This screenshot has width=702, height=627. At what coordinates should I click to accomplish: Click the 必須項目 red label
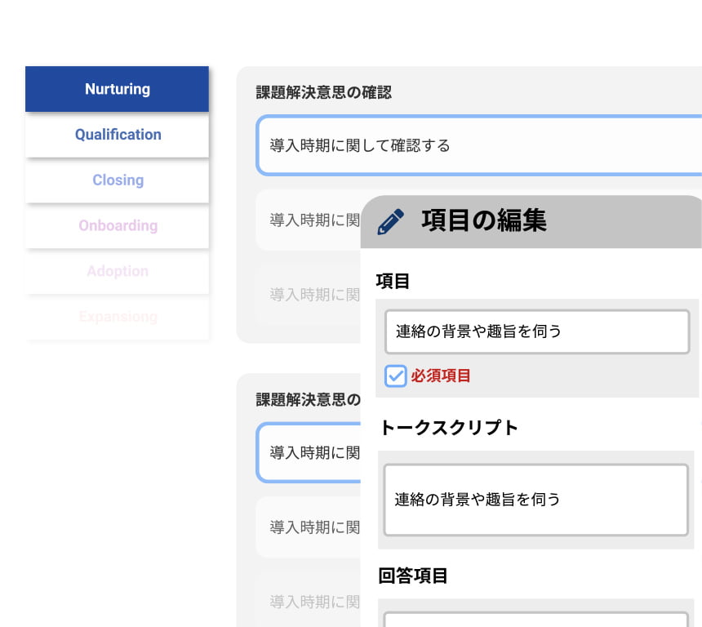(441, 376)
